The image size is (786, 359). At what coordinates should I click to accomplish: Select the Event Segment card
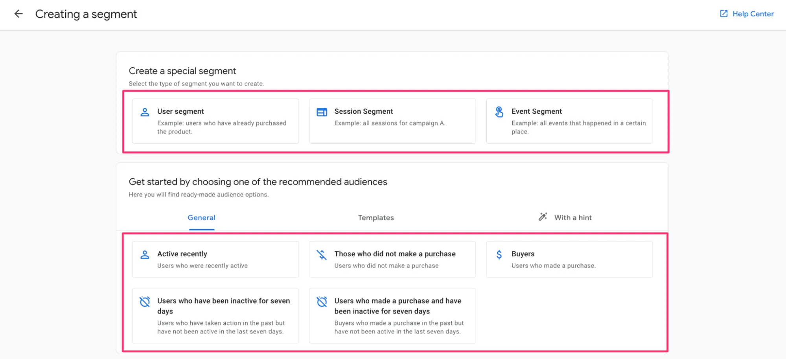pyautogui.click(x=569, y=121)
